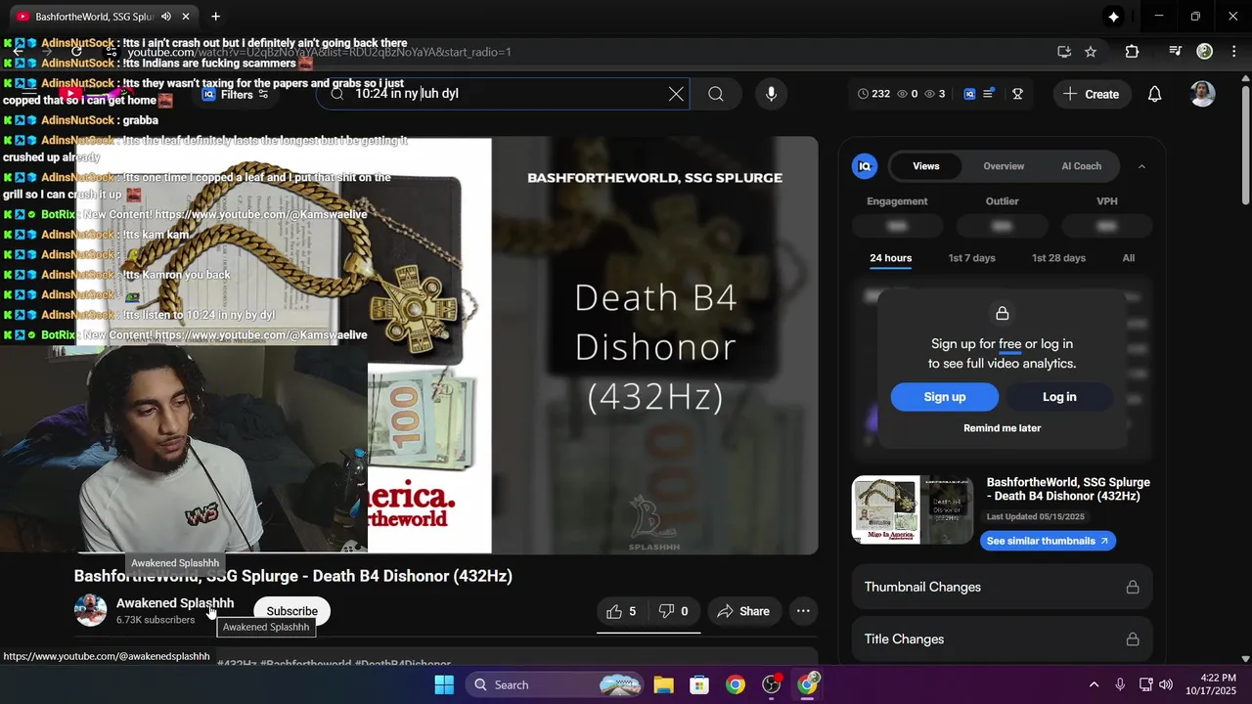This screenshot has height=704, width=1252.
Task: Click the YouTube search magnifier button
Action: (x=716, y=94)
